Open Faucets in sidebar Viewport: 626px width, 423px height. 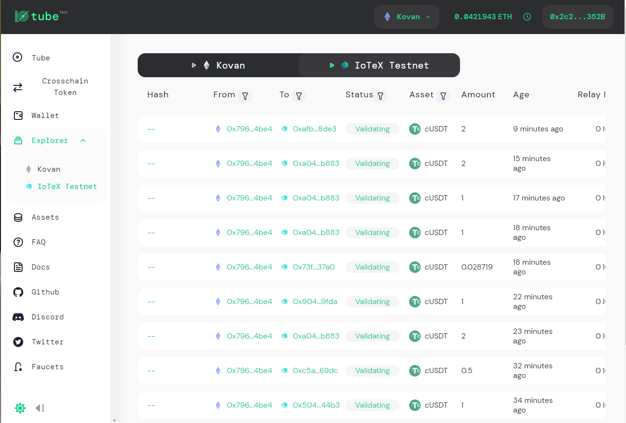coord(47,367)
